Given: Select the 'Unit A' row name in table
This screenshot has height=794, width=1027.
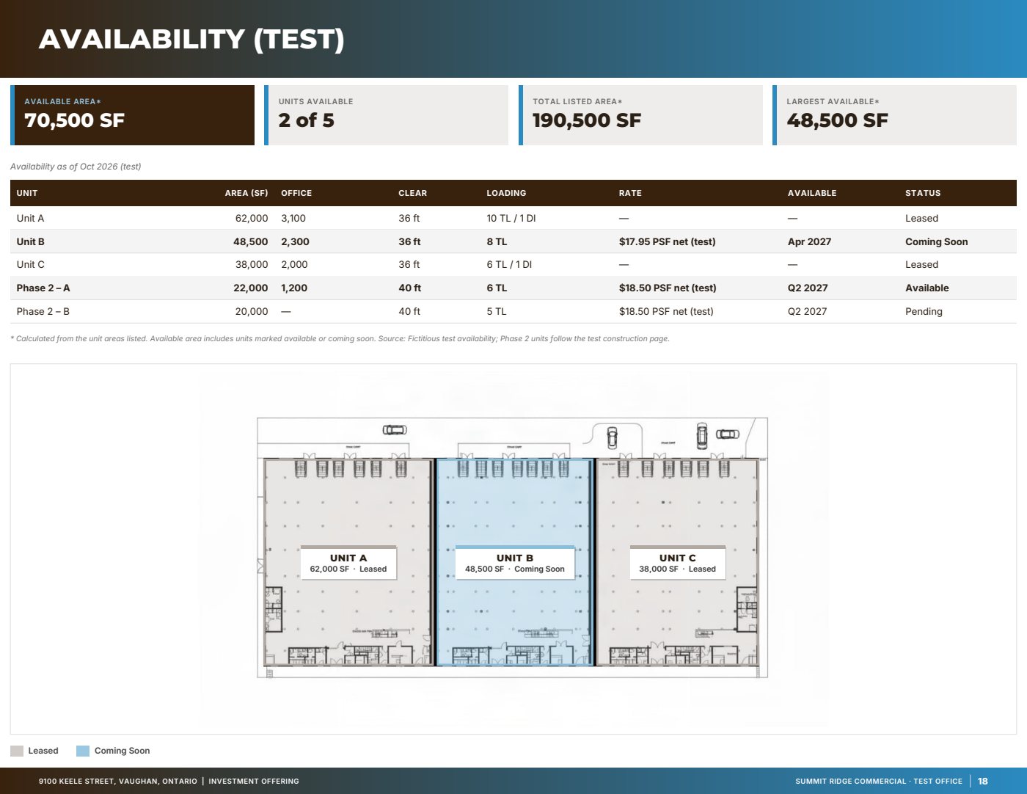Looking at the screenshot, I should point(31,218).
